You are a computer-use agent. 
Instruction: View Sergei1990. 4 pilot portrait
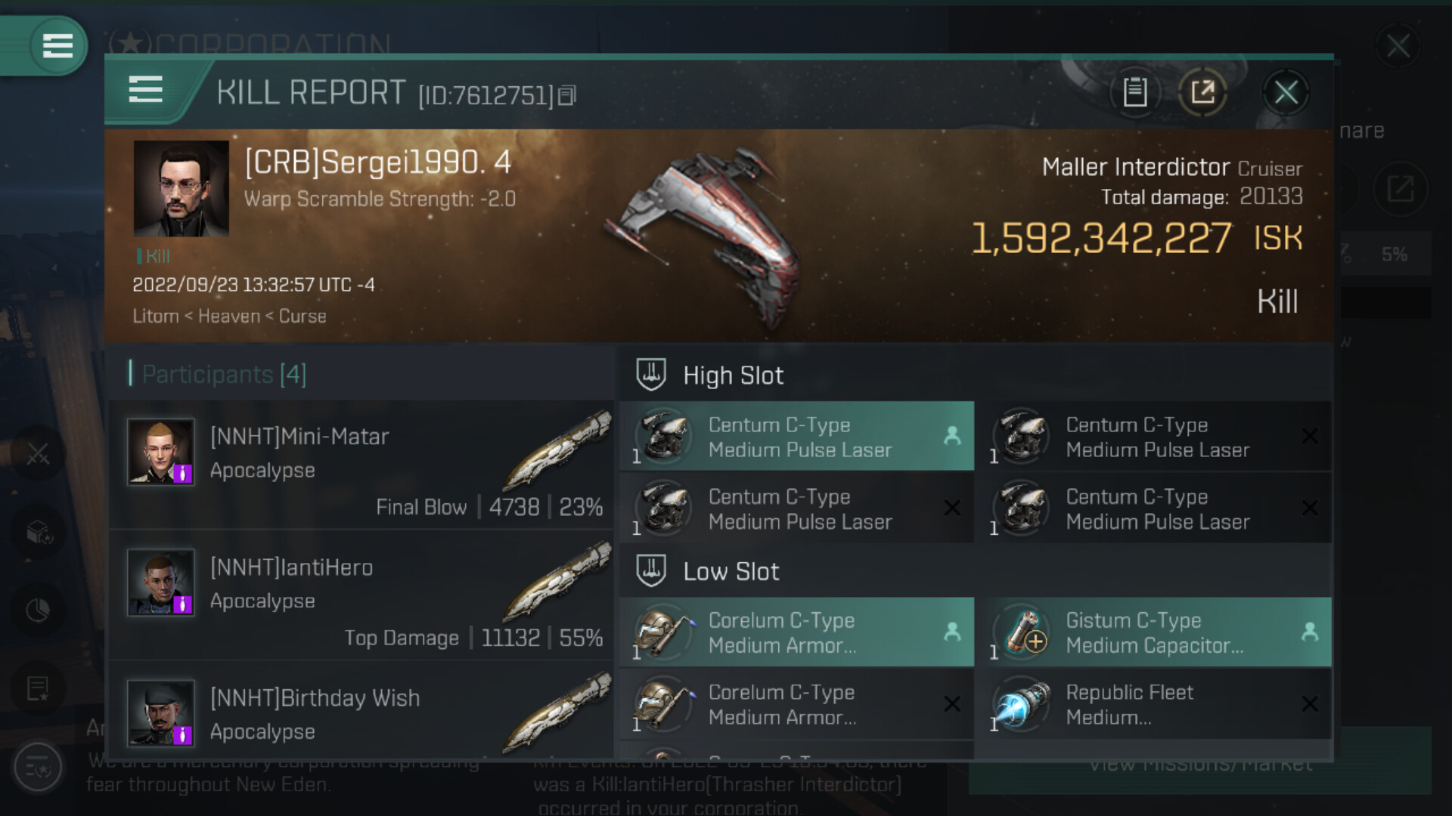tap(181, 189)
